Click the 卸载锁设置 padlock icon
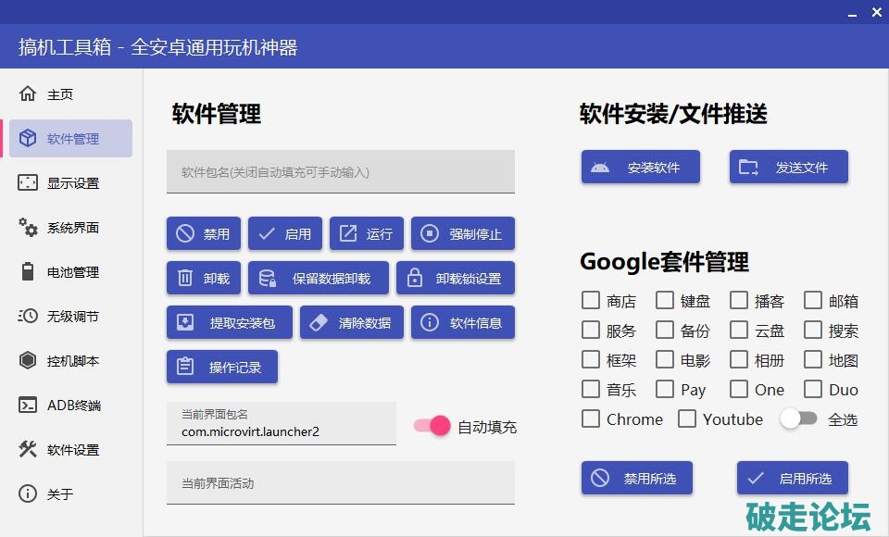 [415, 279]
